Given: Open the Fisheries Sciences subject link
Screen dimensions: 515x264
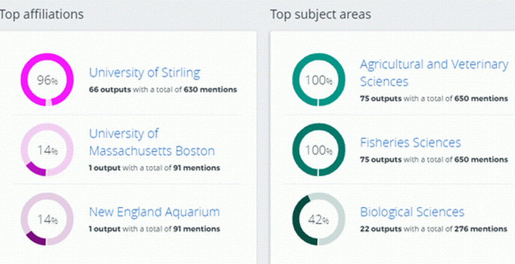Looking at the screenshot, I should tap(411, 143).
